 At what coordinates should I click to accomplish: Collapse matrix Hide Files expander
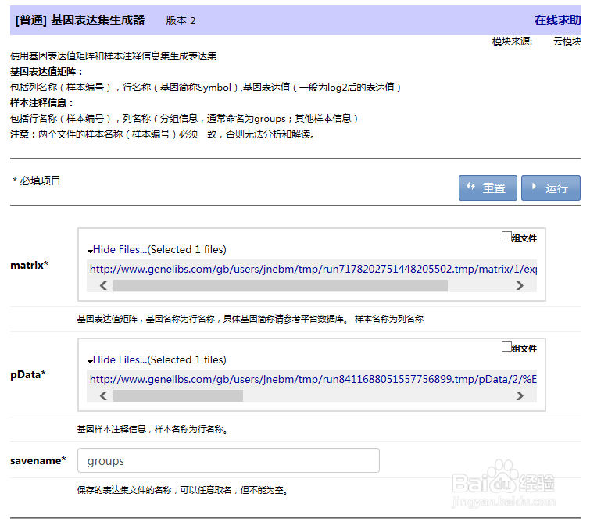tap(120, 249)
